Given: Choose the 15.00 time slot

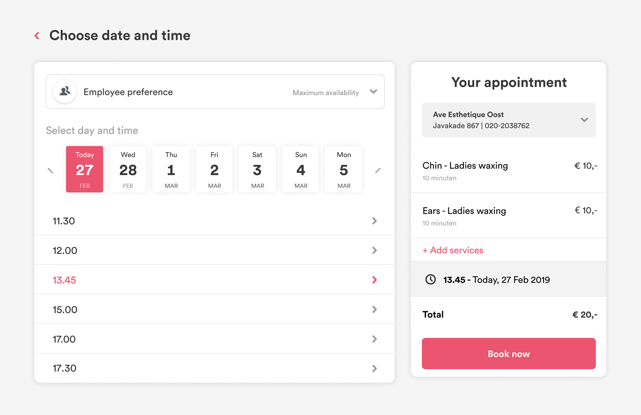Looking at the screenshot, I should point(214,309).
